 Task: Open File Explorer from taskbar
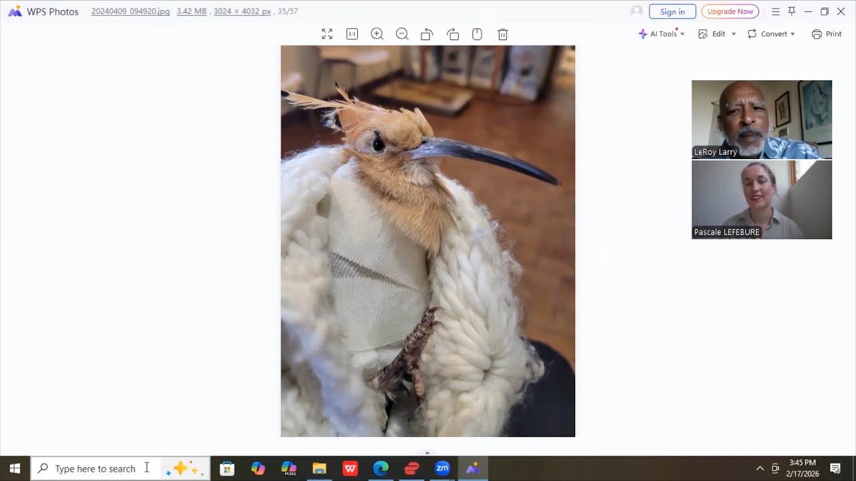[x=319, y=468]
